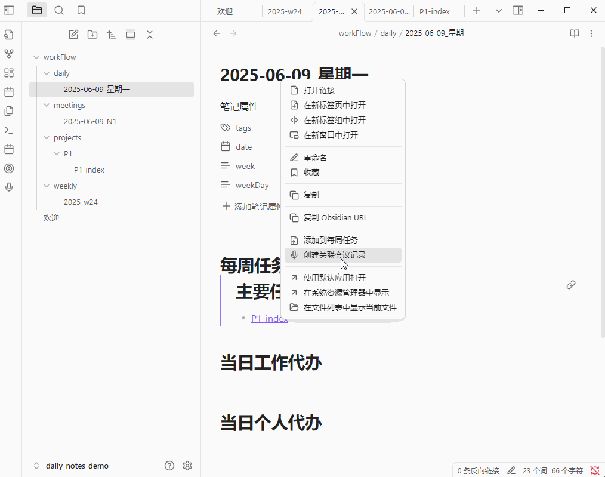Open the terminal icon in the left ribbon
This screenshot has width=605, height=477.
coord(9,130)
